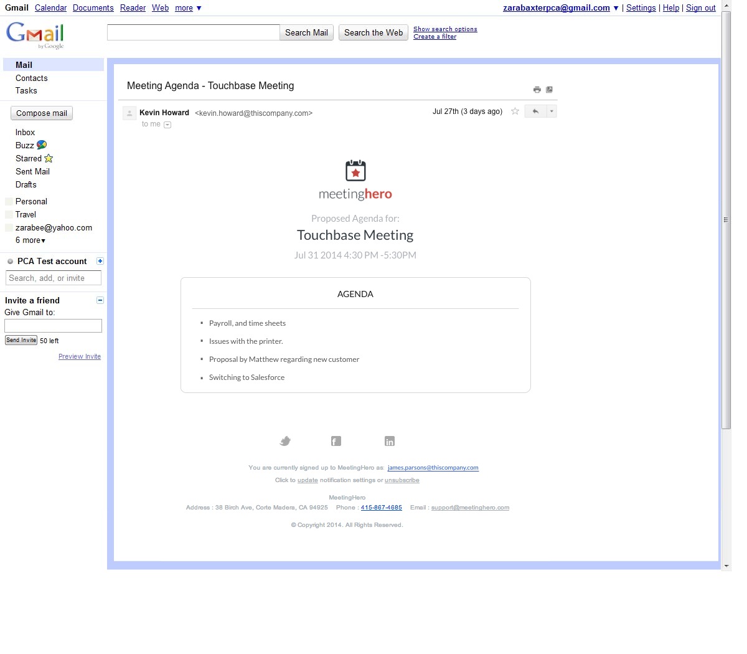Open Settings link
747x654 pixels.
[641, 8]
